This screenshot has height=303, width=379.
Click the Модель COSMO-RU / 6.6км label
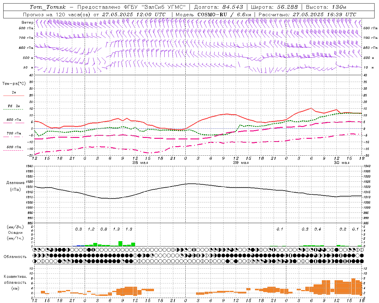213,14
